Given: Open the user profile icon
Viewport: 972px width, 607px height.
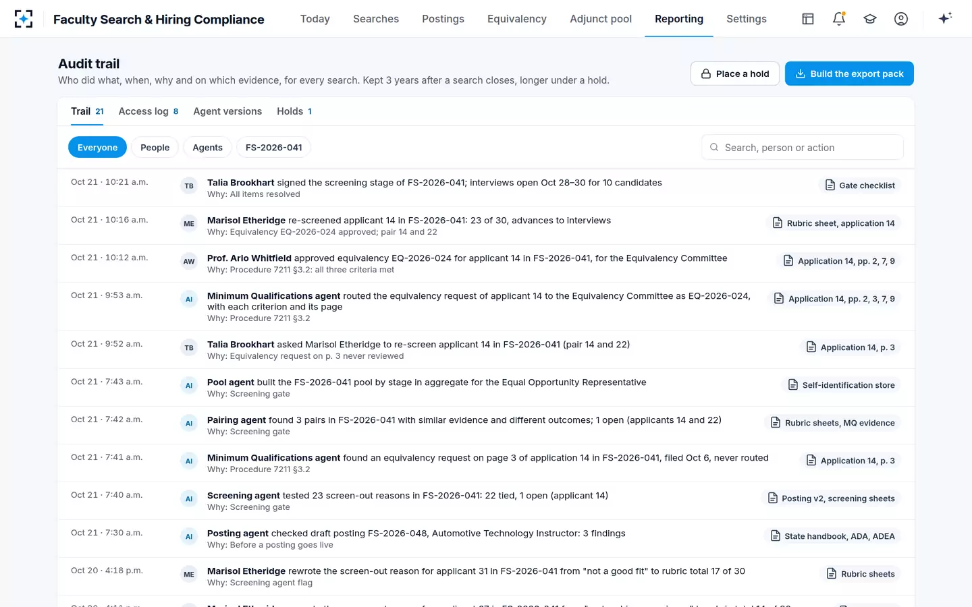Looking at the screenshot, I should 901,19.
